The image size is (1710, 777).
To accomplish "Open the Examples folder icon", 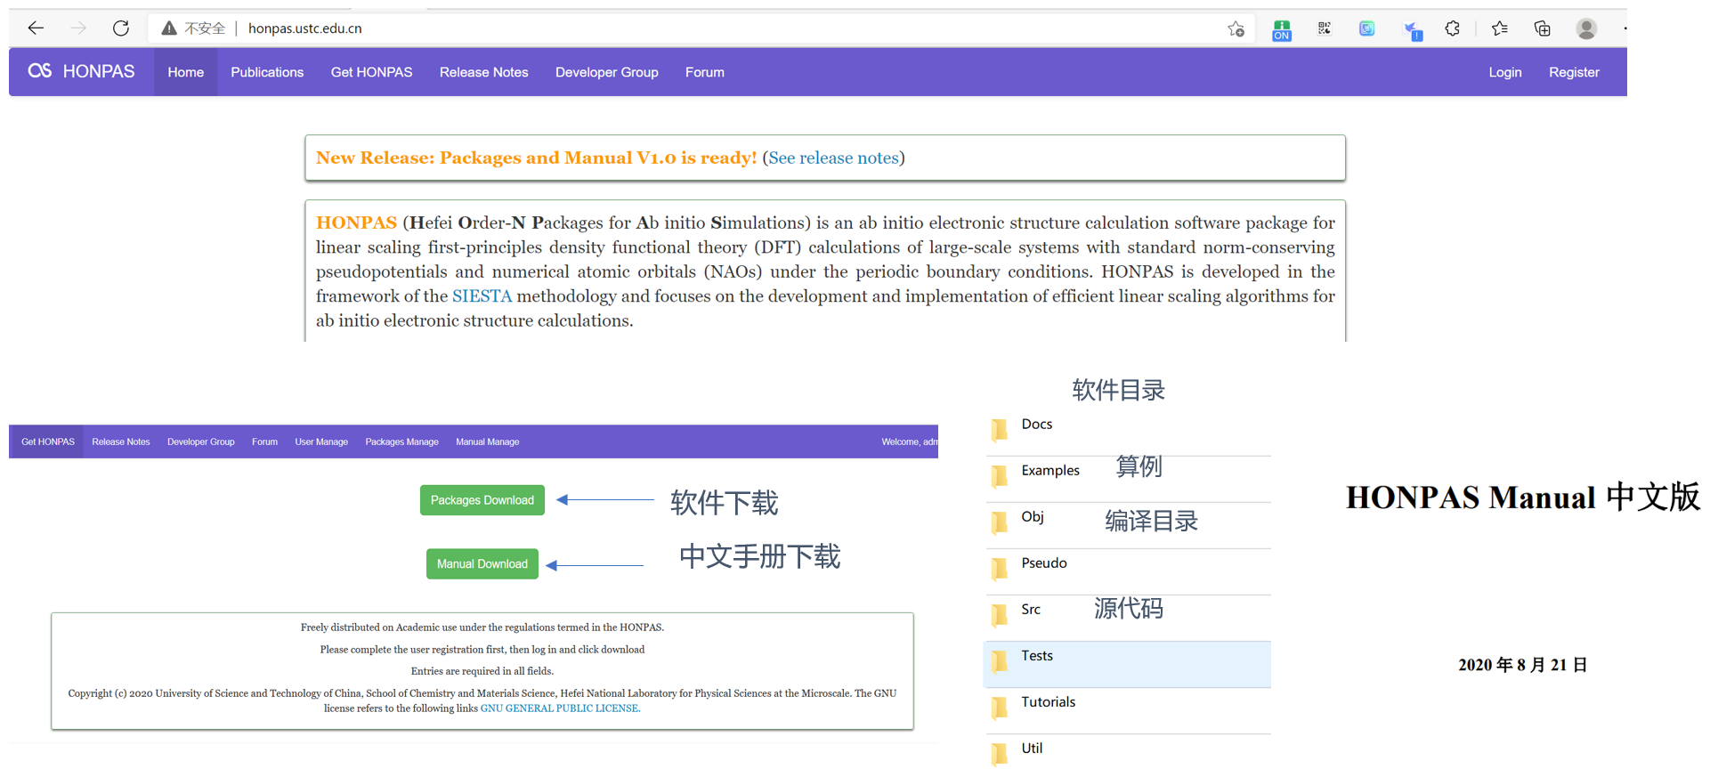I will 1000,476.
